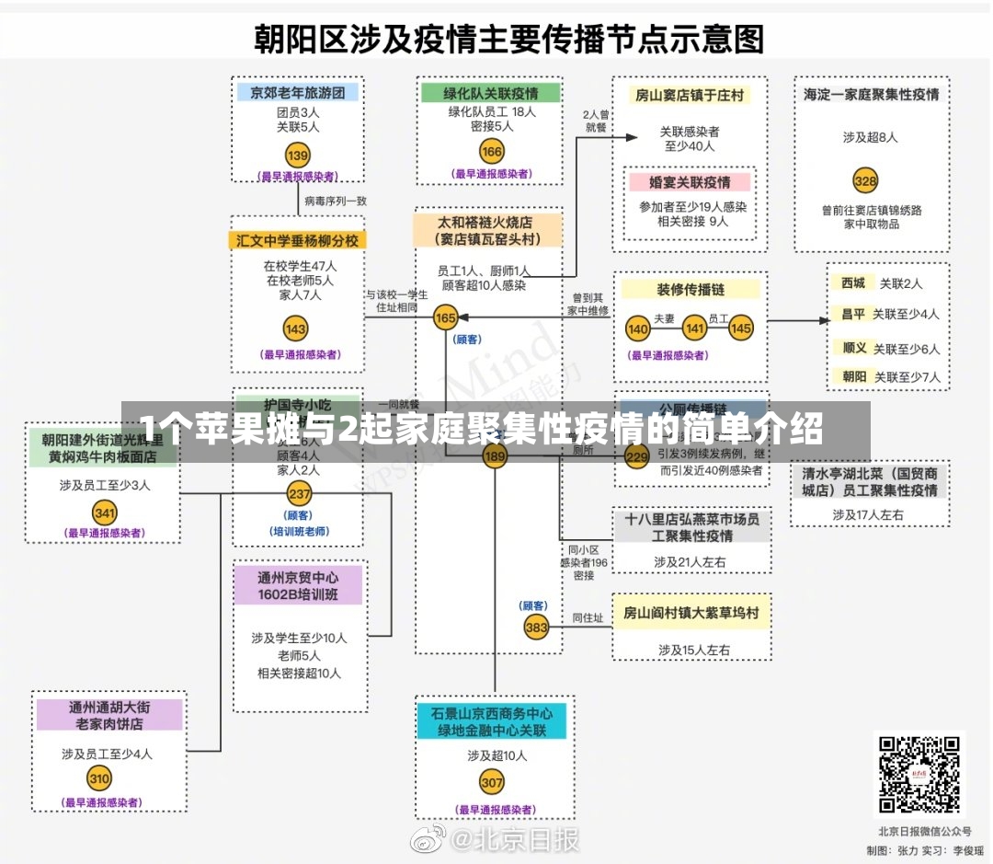Click the text 涉及17人左右

pos(868,514)
